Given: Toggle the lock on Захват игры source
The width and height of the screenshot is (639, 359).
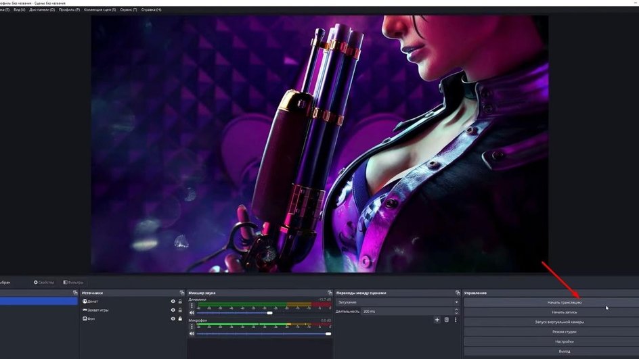Looking at the screenshot, I should click(180, 310).
